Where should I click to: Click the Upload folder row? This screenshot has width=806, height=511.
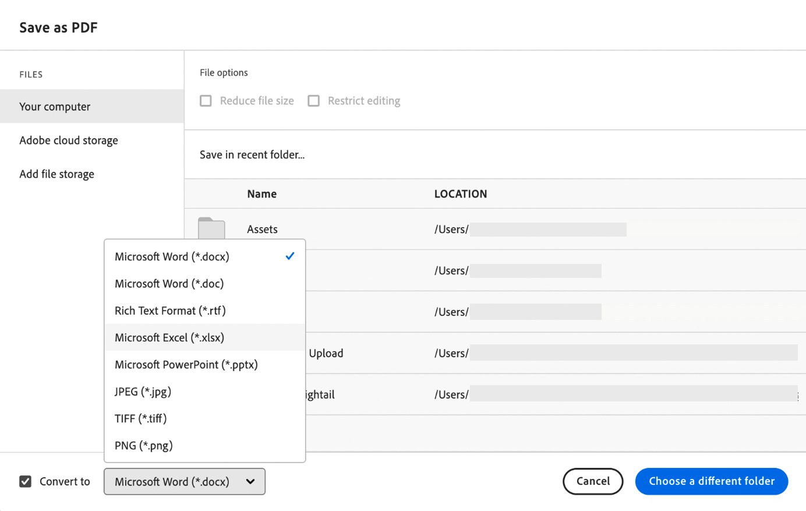pos(556,353)
